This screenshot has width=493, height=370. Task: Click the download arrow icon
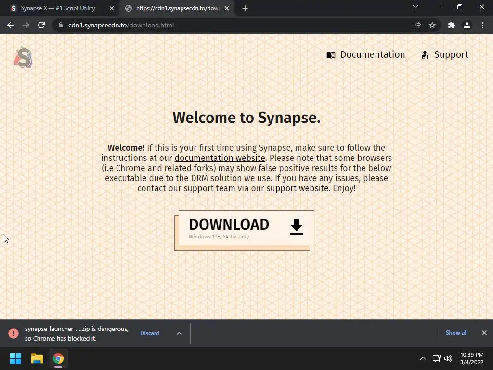coord(296,227)
